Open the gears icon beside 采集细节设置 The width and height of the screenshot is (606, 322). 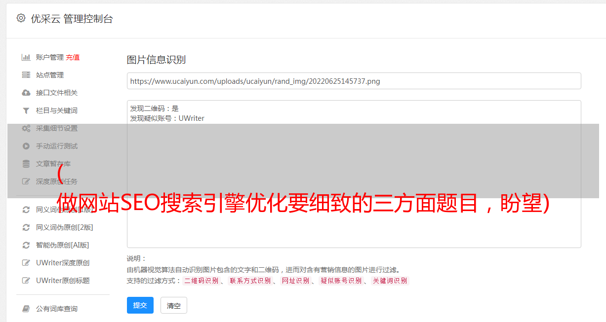pos(26,128)
